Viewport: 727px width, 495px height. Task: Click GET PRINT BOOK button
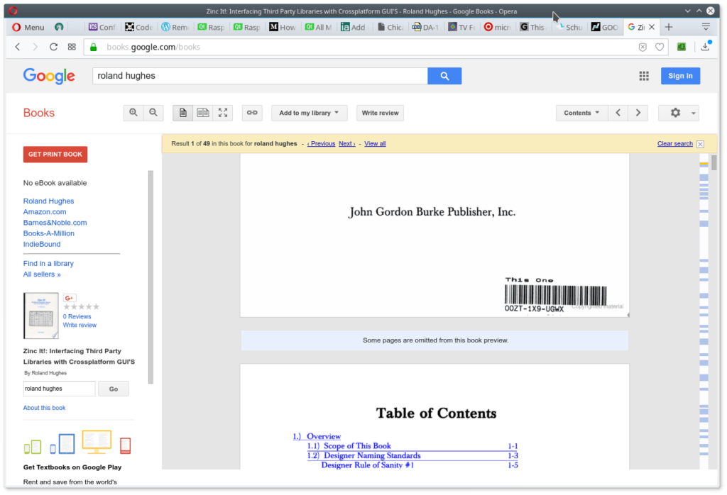[x=55, y=154]
